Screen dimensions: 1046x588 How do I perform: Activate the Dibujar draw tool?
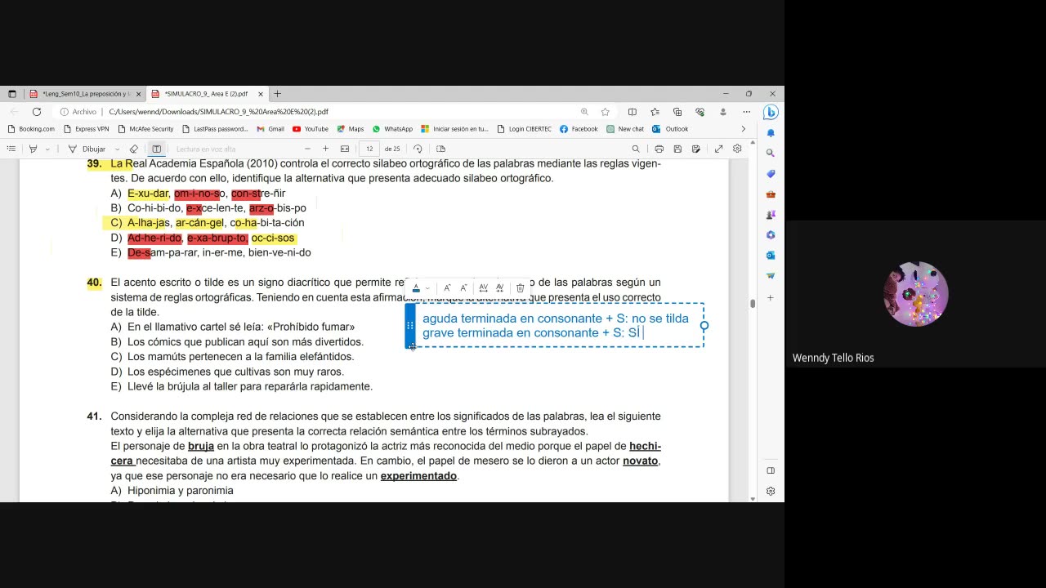pos(87,149)
